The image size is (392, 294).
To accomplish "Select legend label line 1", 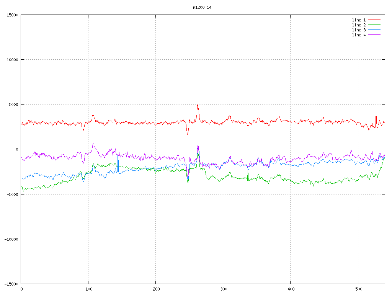I will (x=359, y=20).
